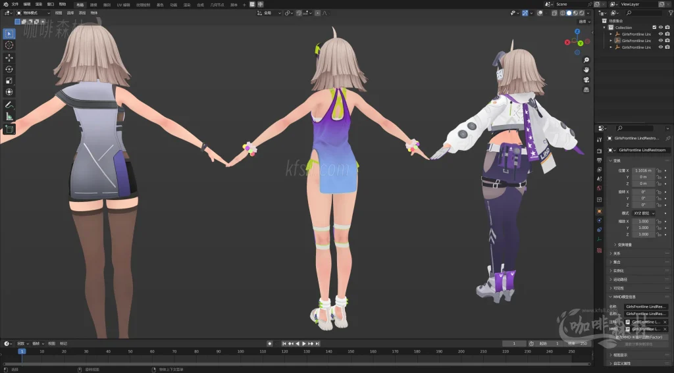Open the Object Mode dropdown
The width and height of the screenshot is (674, 373).
(x=33, y=13)
